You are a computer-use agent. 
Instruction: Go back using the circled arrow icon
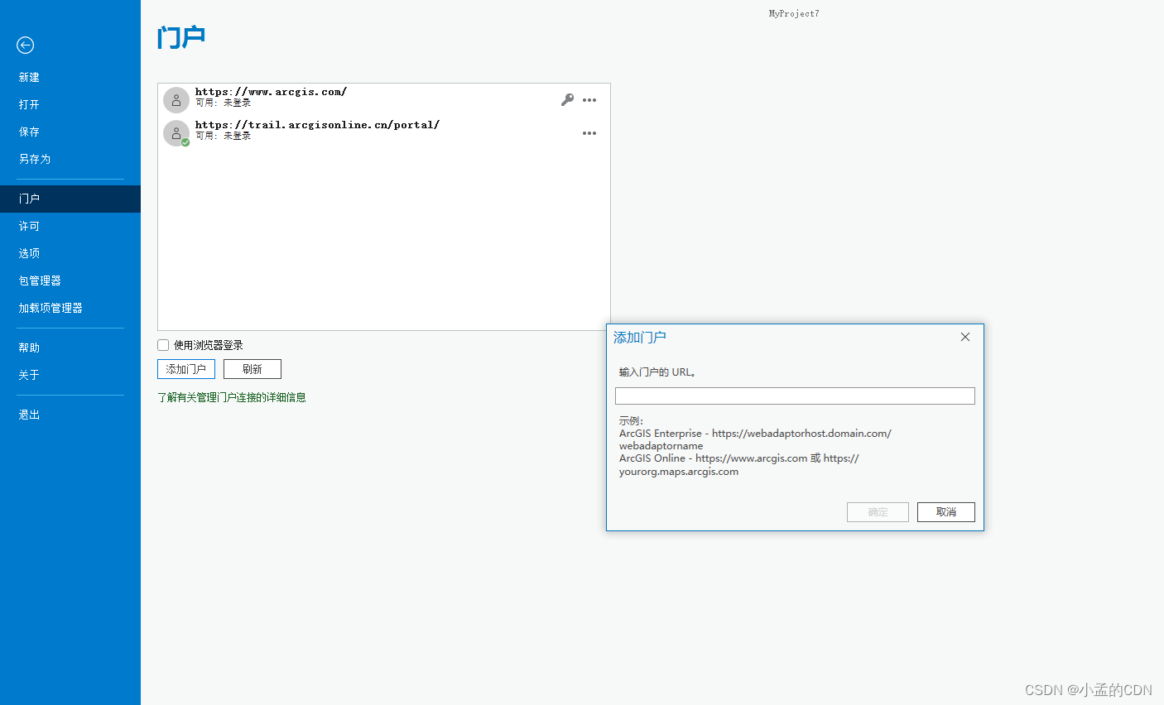click(26, 46)
